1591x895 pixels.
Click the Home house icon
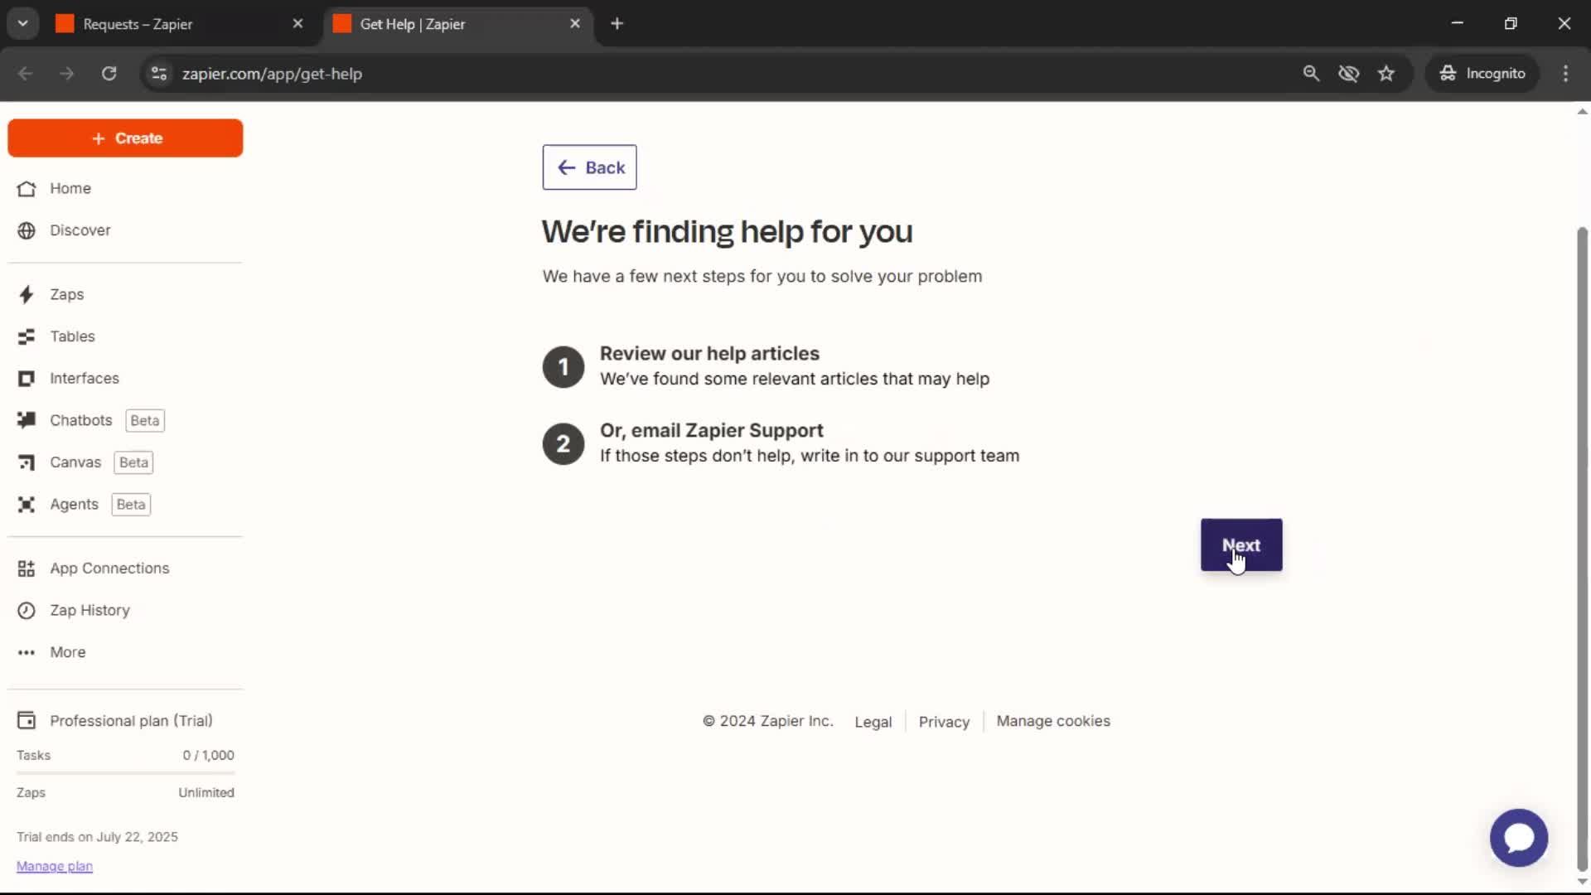click(27, 189)
